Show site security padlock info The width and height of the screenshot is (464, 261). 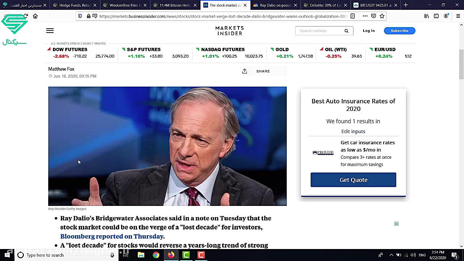click(x=88, y=16)
